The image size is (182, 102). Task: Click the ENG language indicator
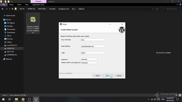click(163, 99)
